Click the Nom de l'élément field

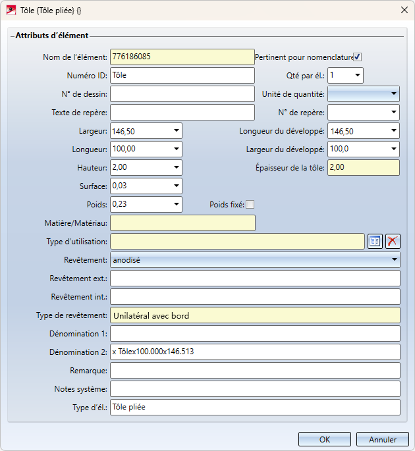point(182,57)
